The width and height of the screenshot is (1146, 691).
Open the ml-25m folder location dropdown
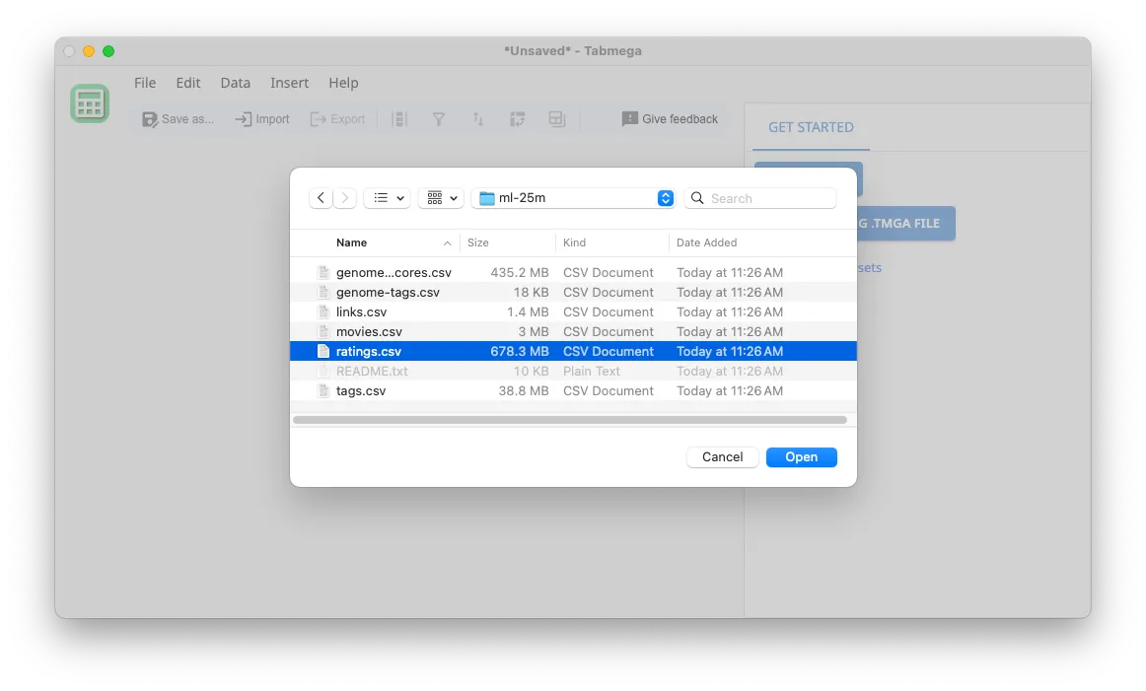tap(572, 197)
